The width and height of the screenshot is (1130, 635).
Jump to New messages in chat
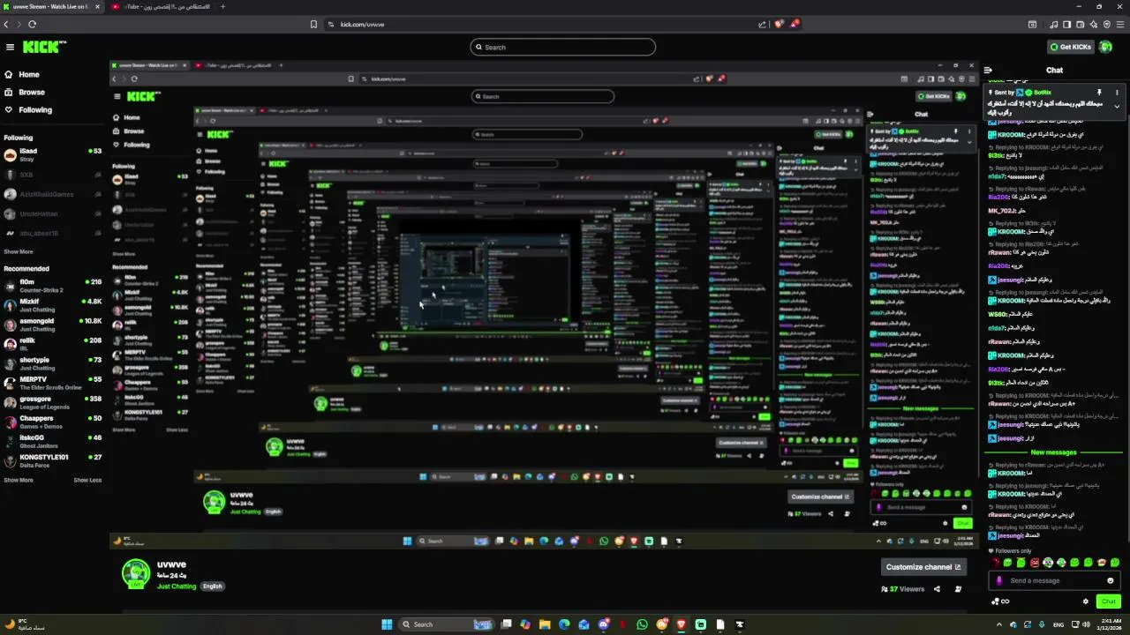(x=1053, y=452)
